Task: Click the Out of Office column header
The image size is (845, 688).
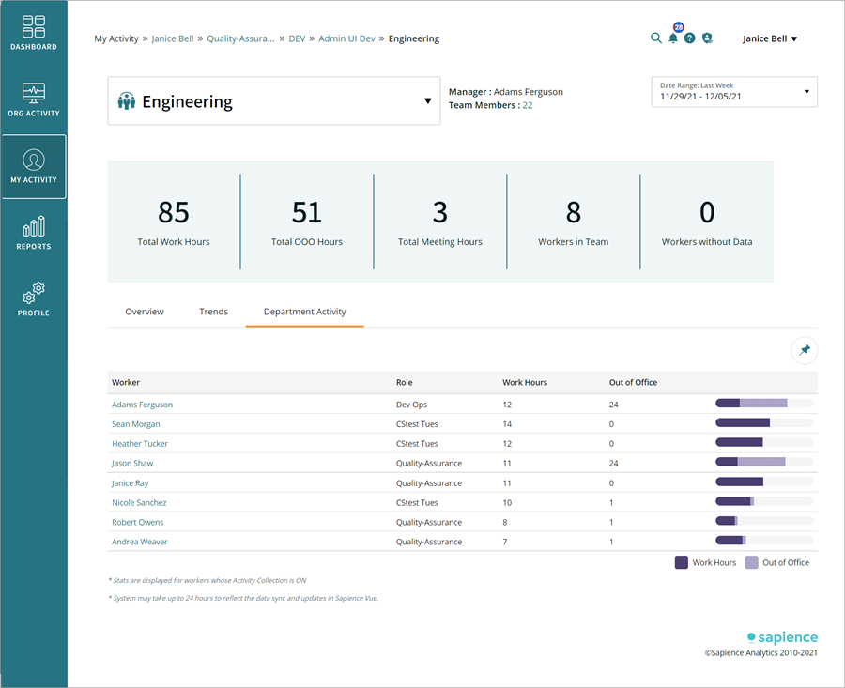Action: [633, 382]
